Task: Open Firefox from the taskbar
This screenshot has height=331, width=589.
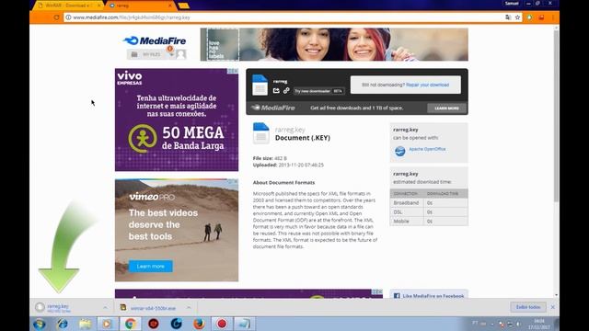Action: [199, 324]
